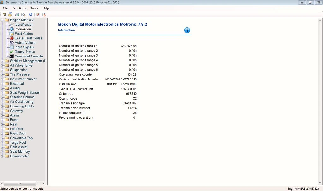Select Identification under Engine
This screenshot has width=323, height=191.
pyautogui.click(x=24, y=25)
